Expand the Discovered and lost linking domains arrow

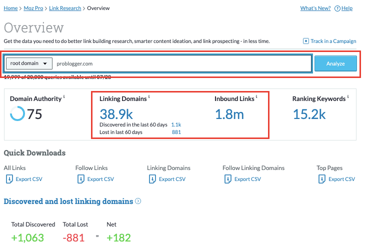[x=138, y=201]
